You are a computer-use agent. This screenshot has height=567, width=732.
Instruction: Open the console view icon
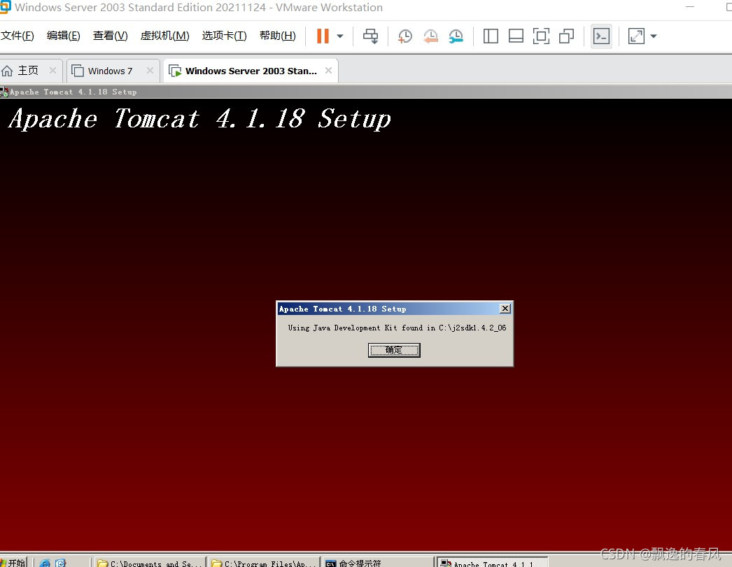click(x=601, y=36)
